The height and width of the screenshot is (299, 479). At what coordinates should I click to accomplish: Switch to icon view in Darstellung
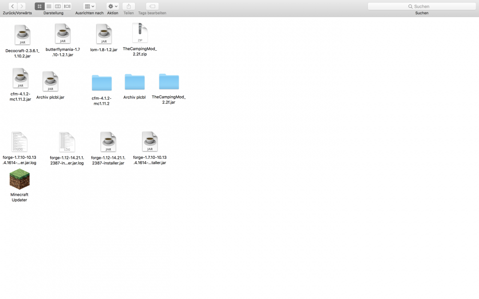39,6
